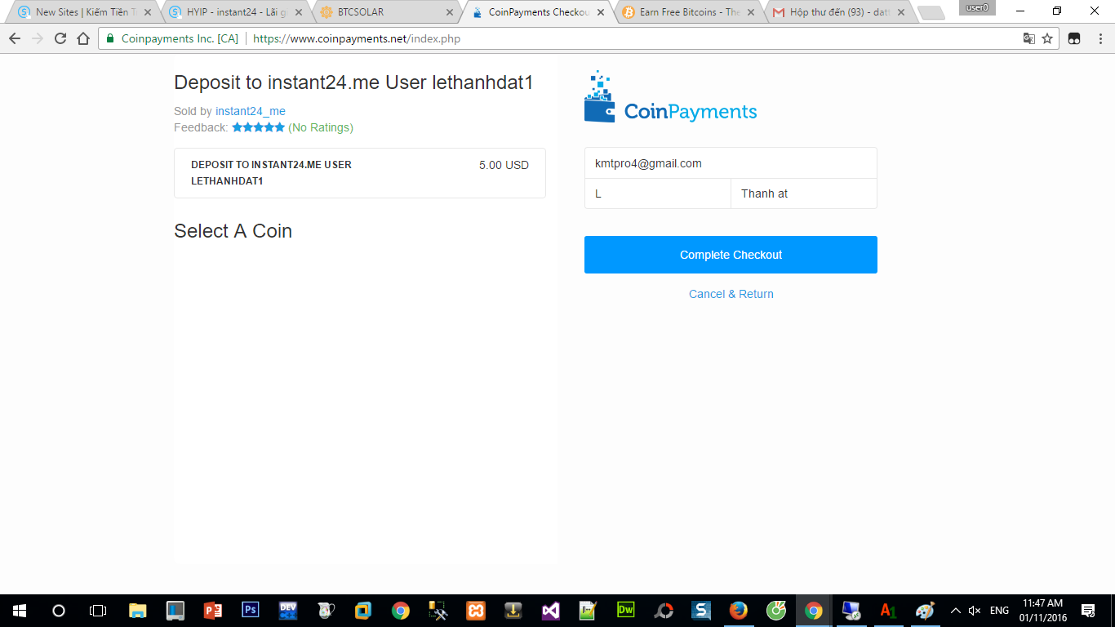This screenshot has height=627, width=1115.
Task: Open the dark extension icon beside the bookmark star
Action: (x=1075, y=38)
